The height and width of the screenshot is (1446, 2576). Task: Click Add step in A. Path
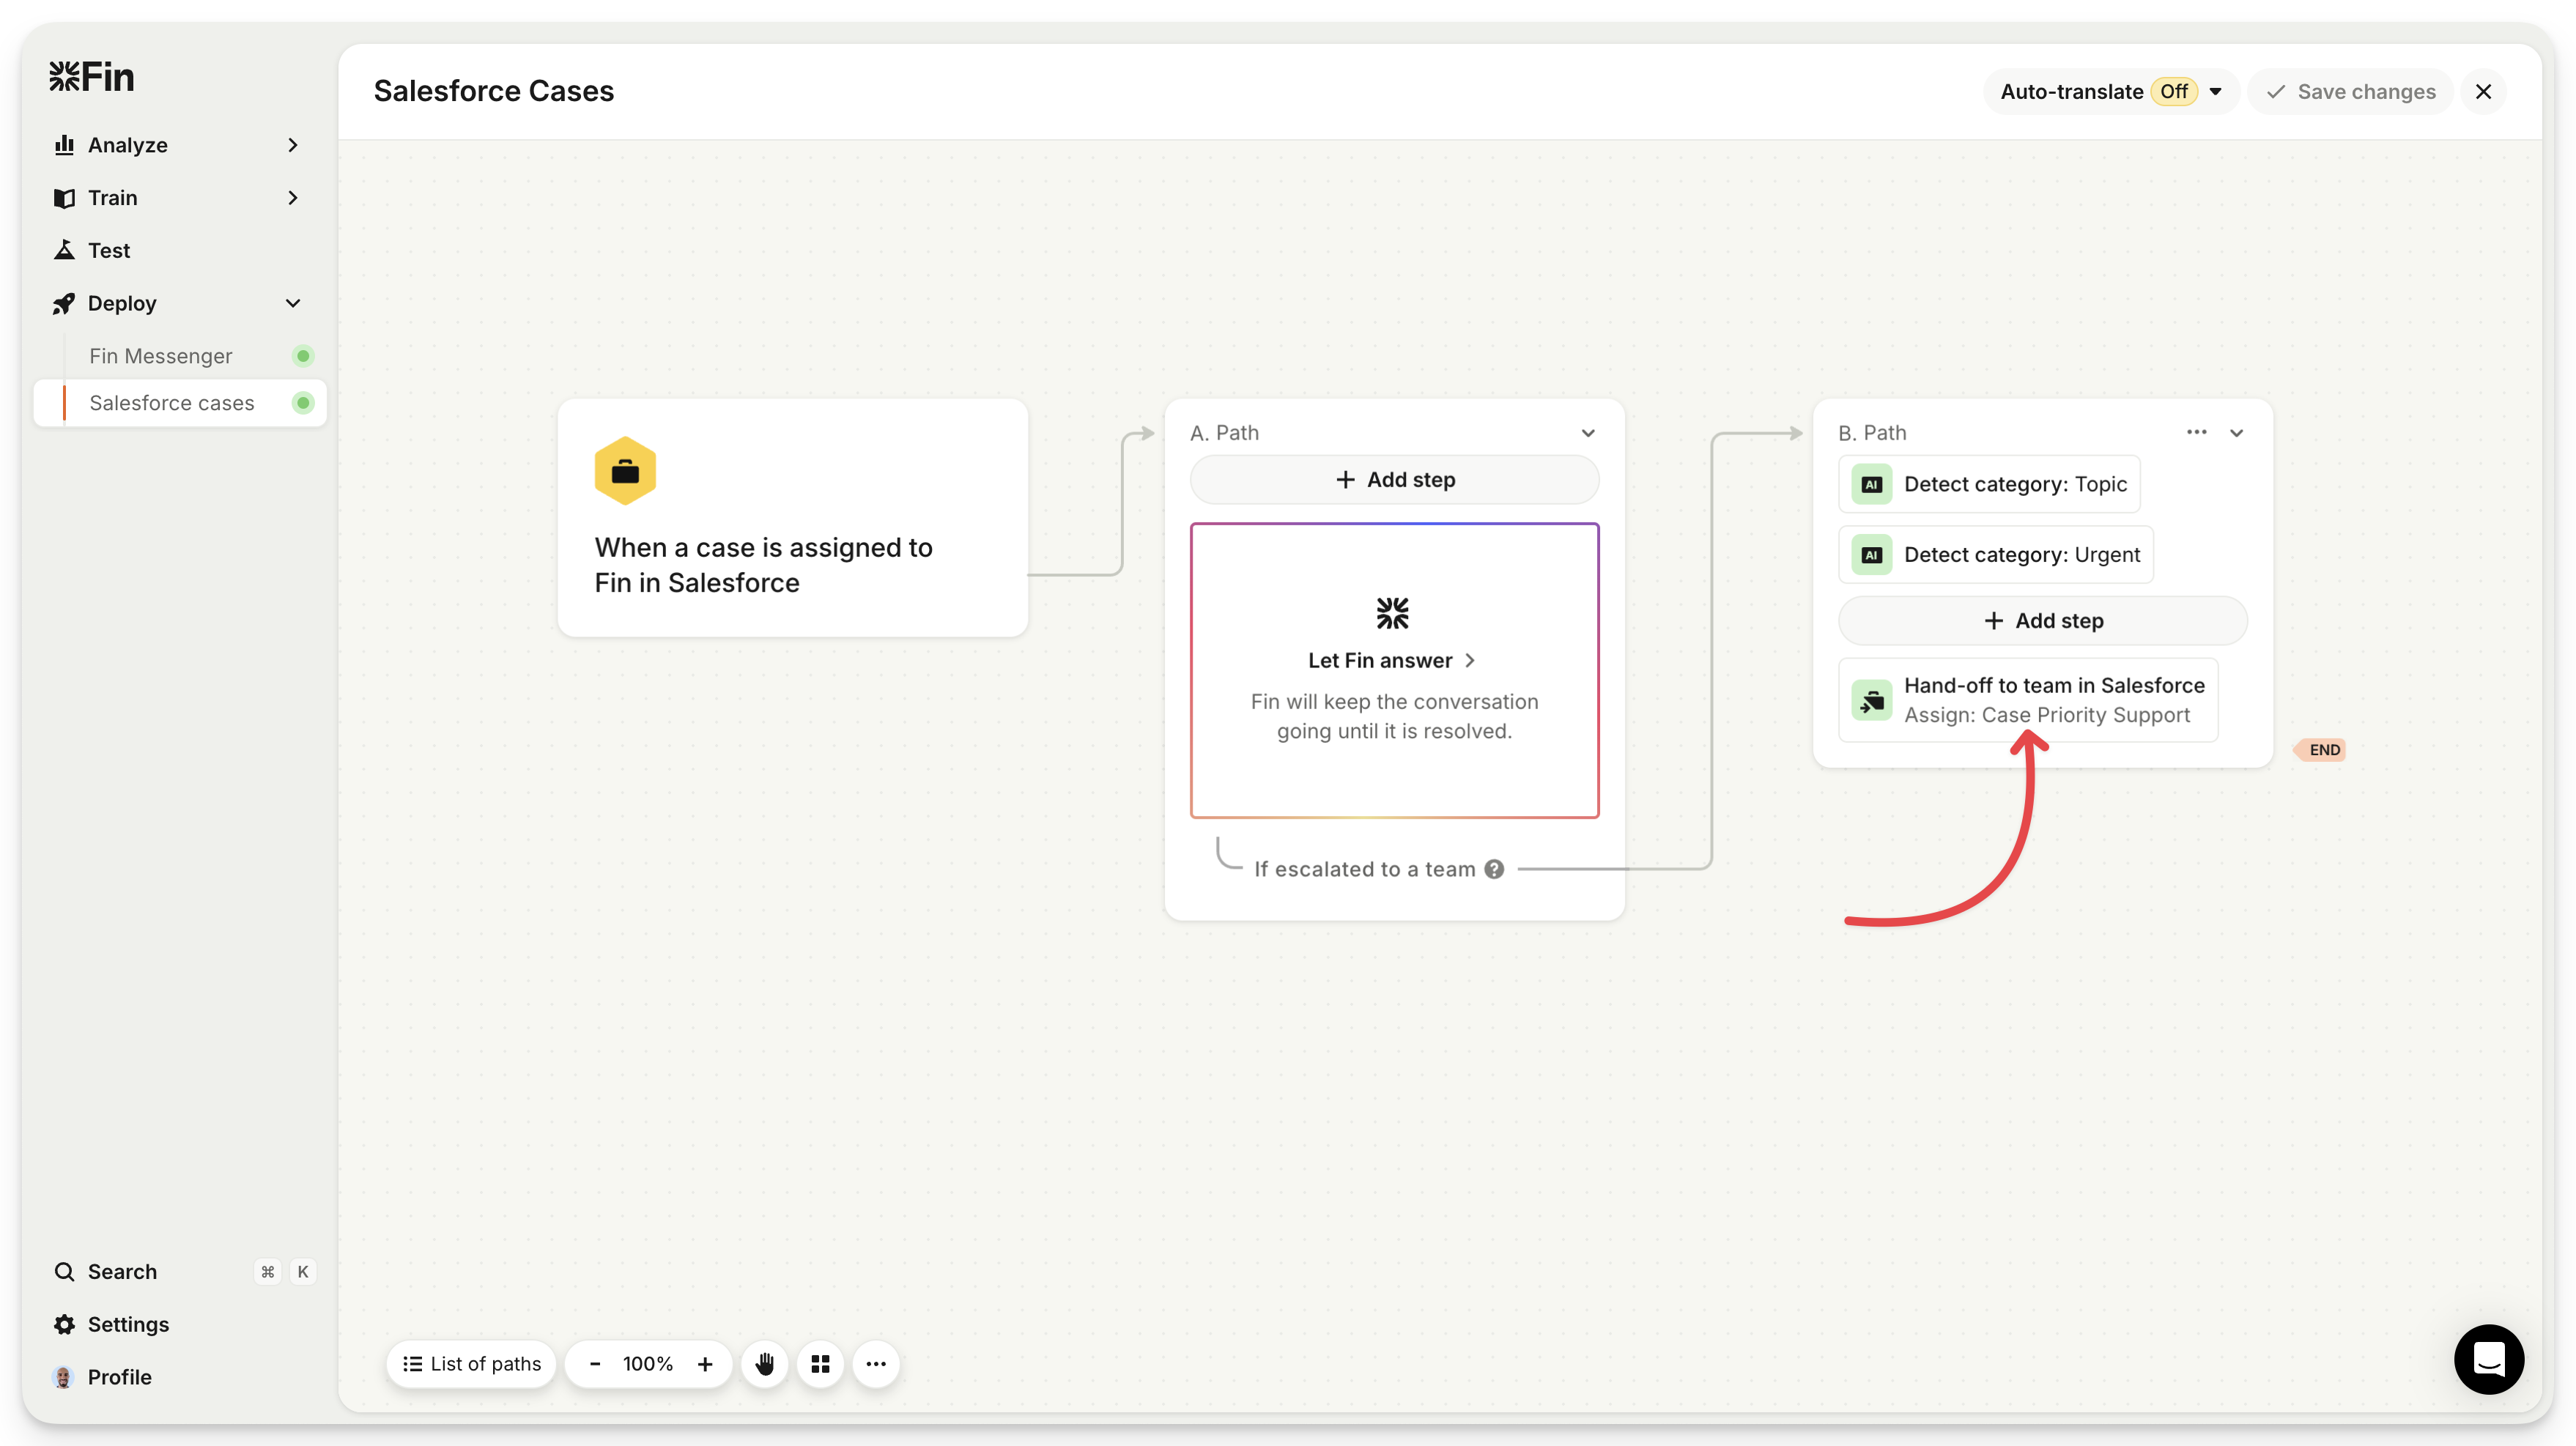pyautogui.click(x=1394, y=480)
